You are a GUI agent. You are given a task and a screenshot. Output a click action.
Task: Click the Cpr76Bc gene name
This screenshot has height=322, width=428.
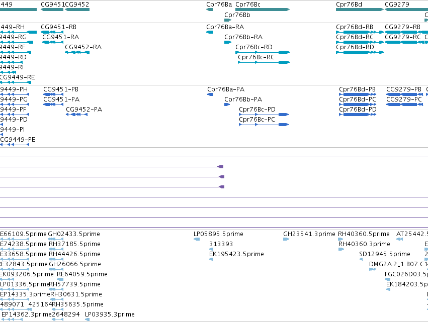tap(248, 5)
